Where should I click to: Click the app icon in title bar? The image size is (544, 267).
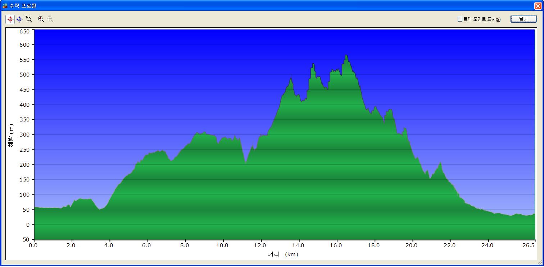tap(5, 6)
